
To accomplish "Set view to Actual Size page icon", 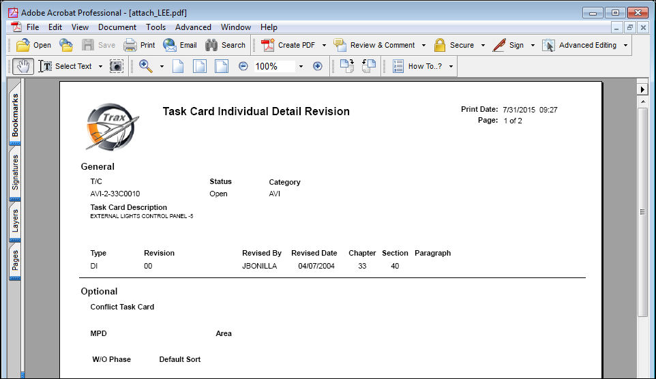I will pyautogui.click(x=178, y=66).
